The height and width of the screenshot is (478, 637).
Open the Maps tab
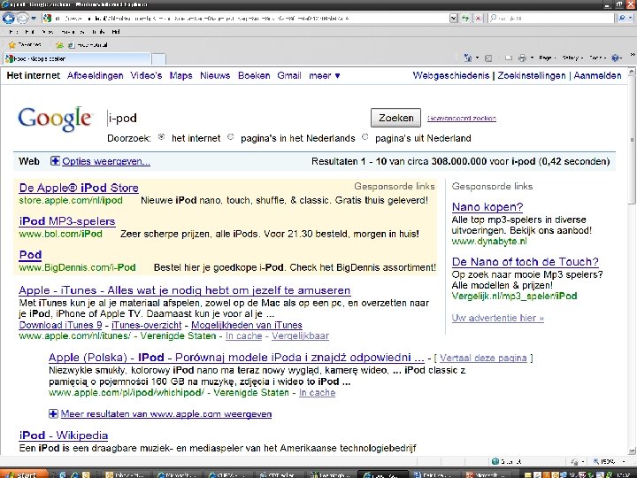pyautogui.click(x=180, y=75)
